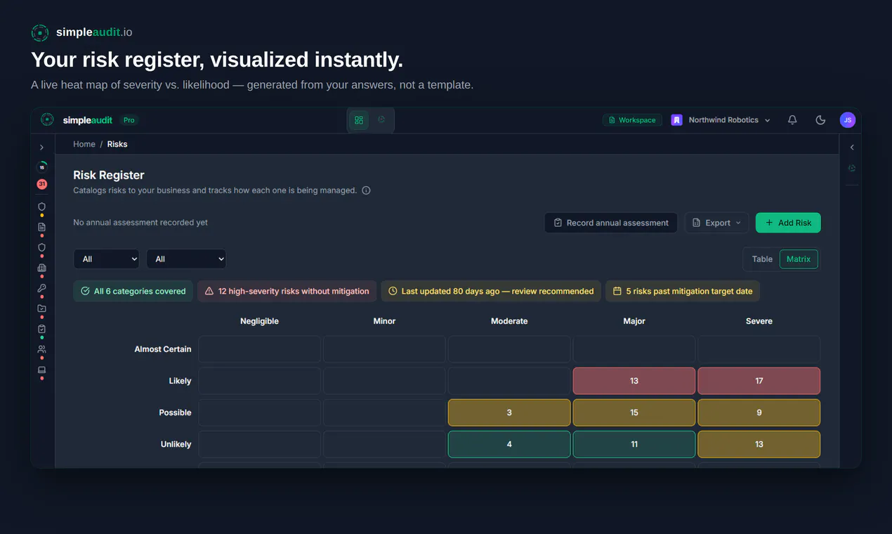Click the Almost Certain row label

[163, 349]
